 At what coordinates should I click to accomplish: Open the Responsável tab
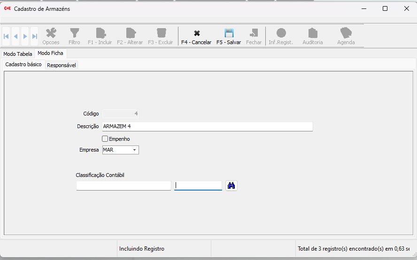click(62, 65)
